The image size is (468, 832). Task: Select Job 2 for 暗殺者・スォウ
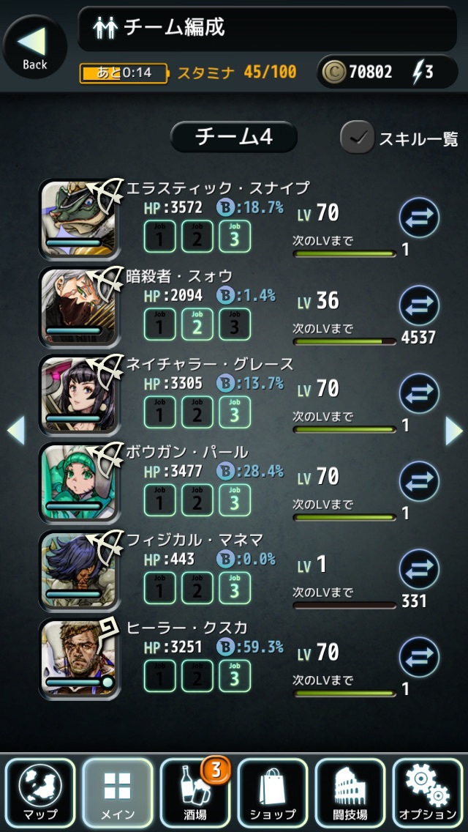tap(197, 324)
